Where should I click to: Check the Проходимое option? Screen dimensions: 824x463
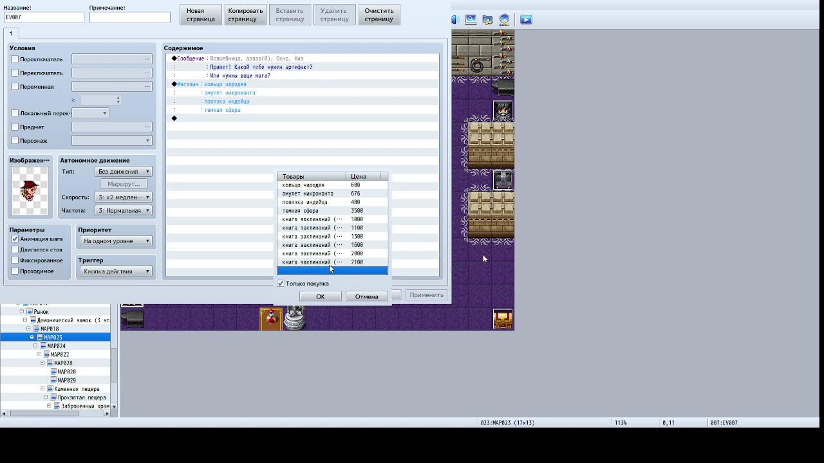15,271
